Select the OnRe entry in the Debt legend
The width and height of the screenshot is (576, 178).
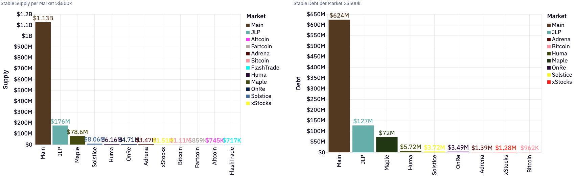click(x=559, y=68)
